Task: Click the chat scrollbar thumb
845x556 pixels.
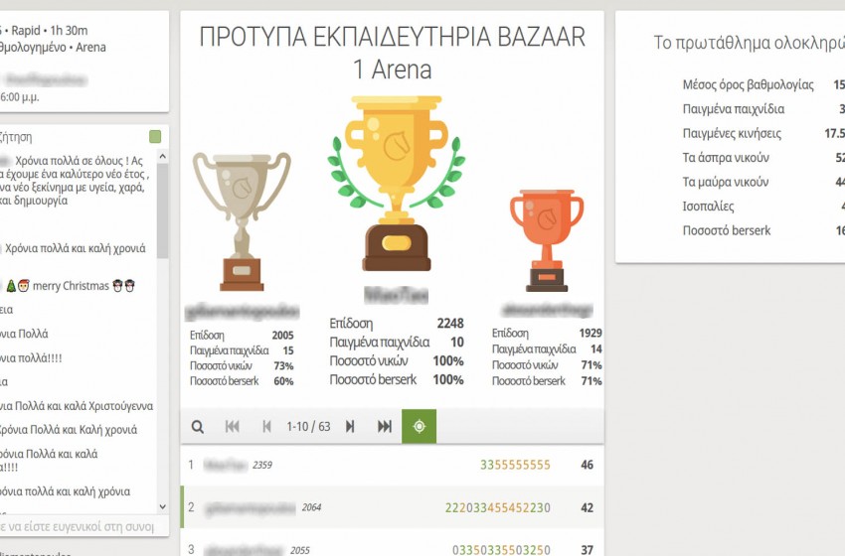Action: [x=163, y=211]
